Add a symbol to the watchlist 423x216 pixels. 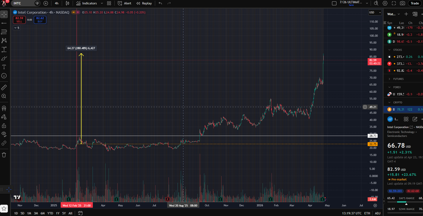point(406,14)
